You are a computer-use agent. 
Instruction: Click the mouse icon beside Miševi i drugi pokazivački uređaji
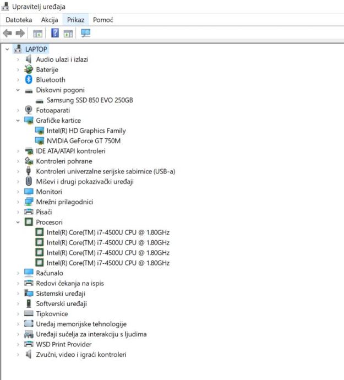pos(29,181)
